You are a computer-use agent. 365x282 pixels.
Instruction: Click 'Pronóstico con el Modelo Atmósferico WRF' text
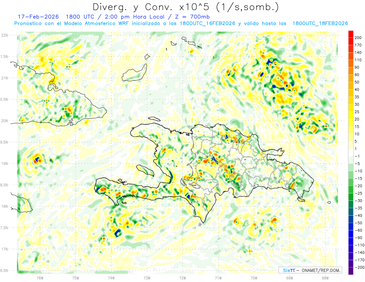point(72,24)
